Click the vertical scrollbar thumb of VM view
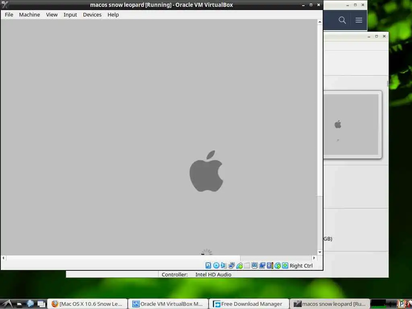Image resolution: width=412 pixels, height=309 pixels. tap(320, 110)
